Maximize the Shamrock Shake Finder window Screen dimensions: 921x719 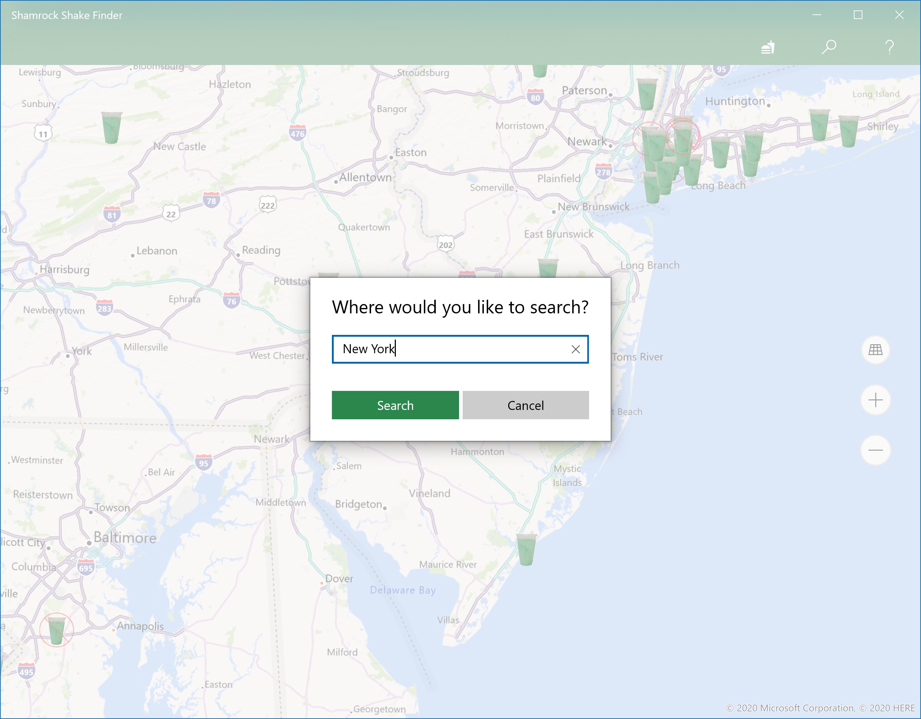(858, 15)
